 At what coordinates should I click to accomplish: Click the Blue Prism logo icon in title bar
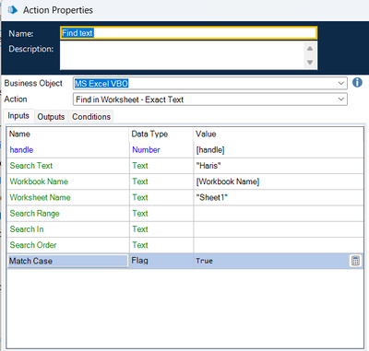coord(12,10)
